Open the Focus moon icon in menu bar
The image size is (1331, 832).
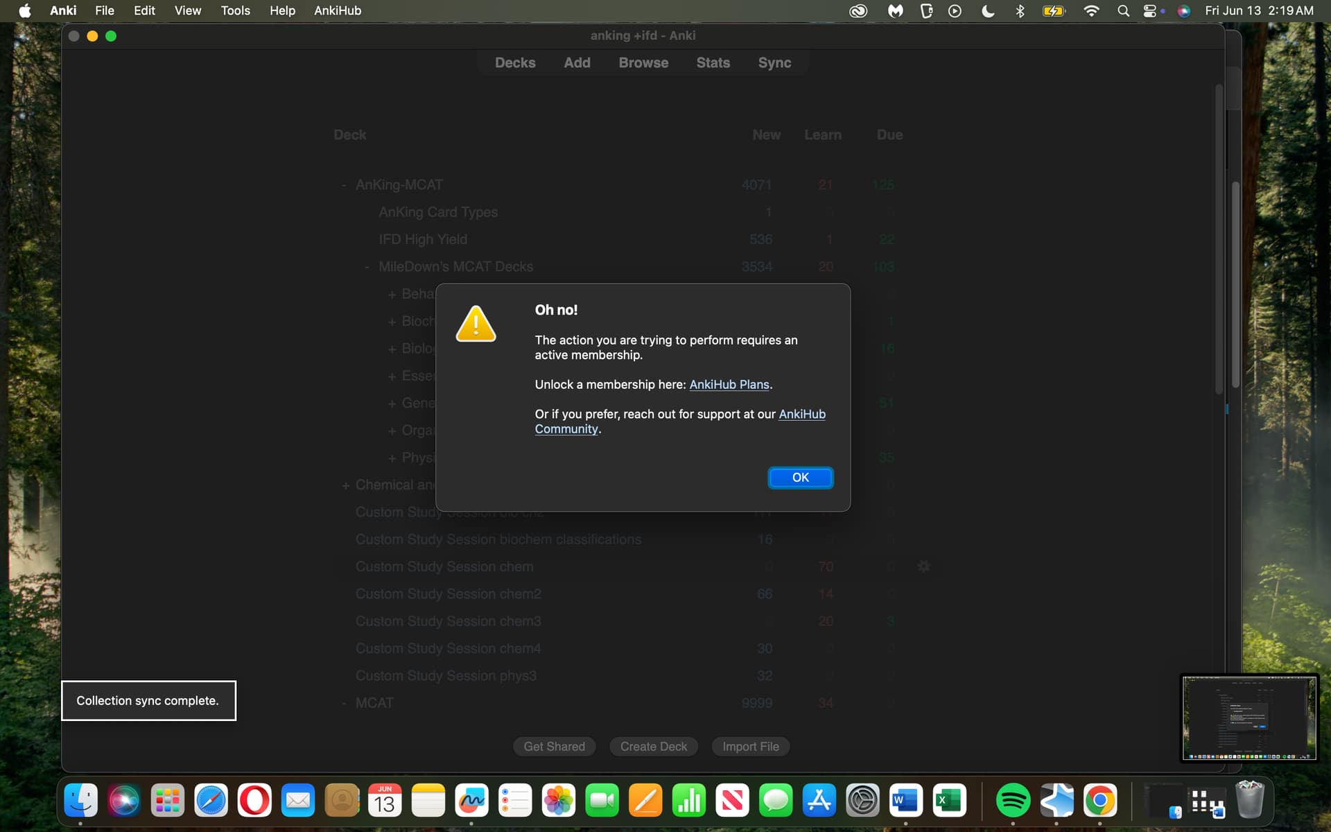988,10
